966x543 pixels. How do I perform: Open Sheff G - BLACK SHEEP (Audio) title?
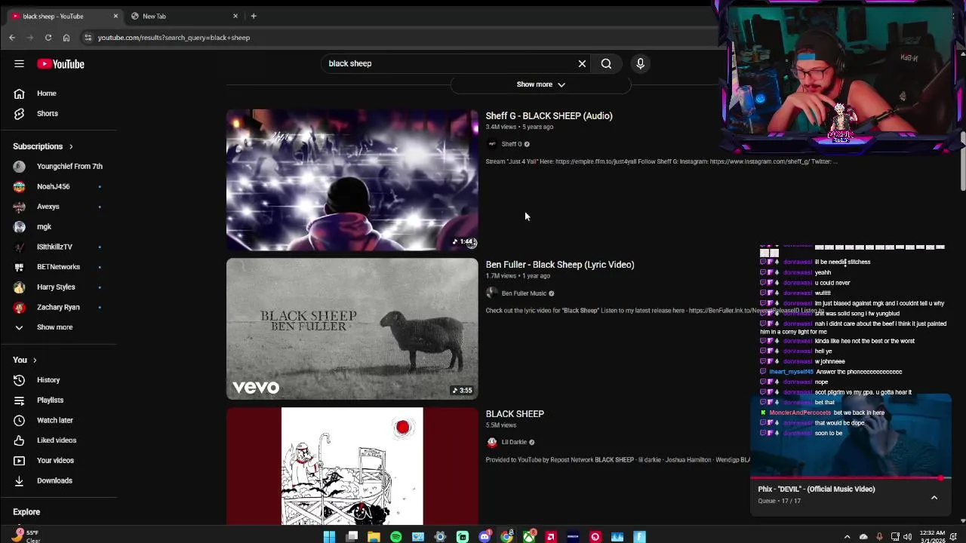549,116
